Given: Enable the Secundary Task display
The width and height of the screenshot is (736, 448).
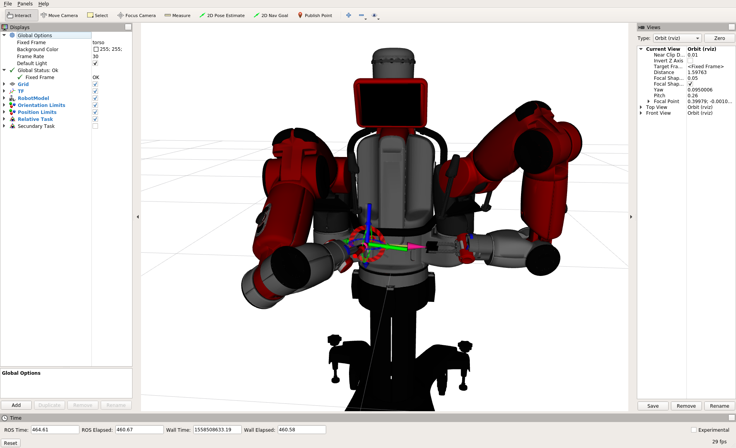Looking at the screenshot, I should click(95, 126).
